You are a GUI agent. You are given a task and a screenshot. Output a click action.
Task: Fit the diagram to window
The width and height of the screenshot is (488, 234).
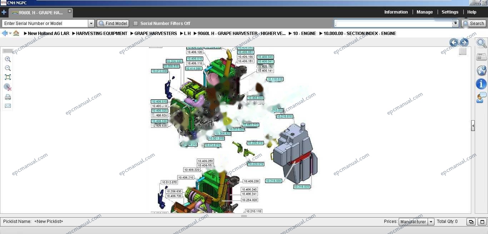click(x=8, y=77)
